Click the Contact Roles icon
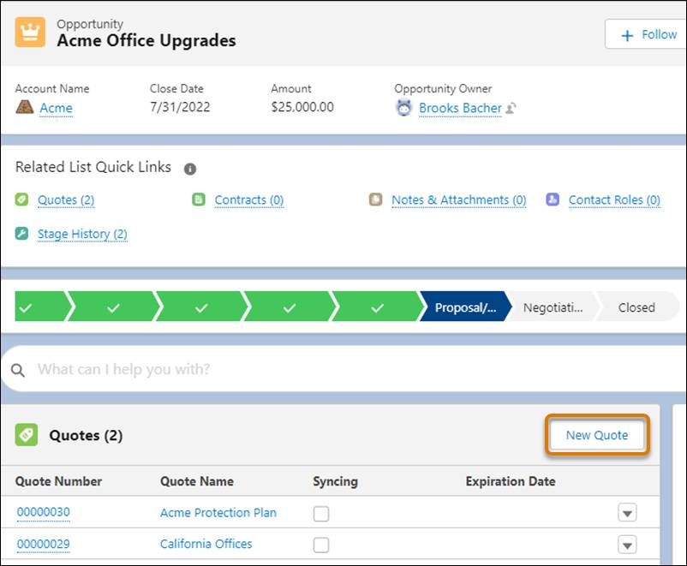Screen dimensions: 687x566 click(553, 200)
